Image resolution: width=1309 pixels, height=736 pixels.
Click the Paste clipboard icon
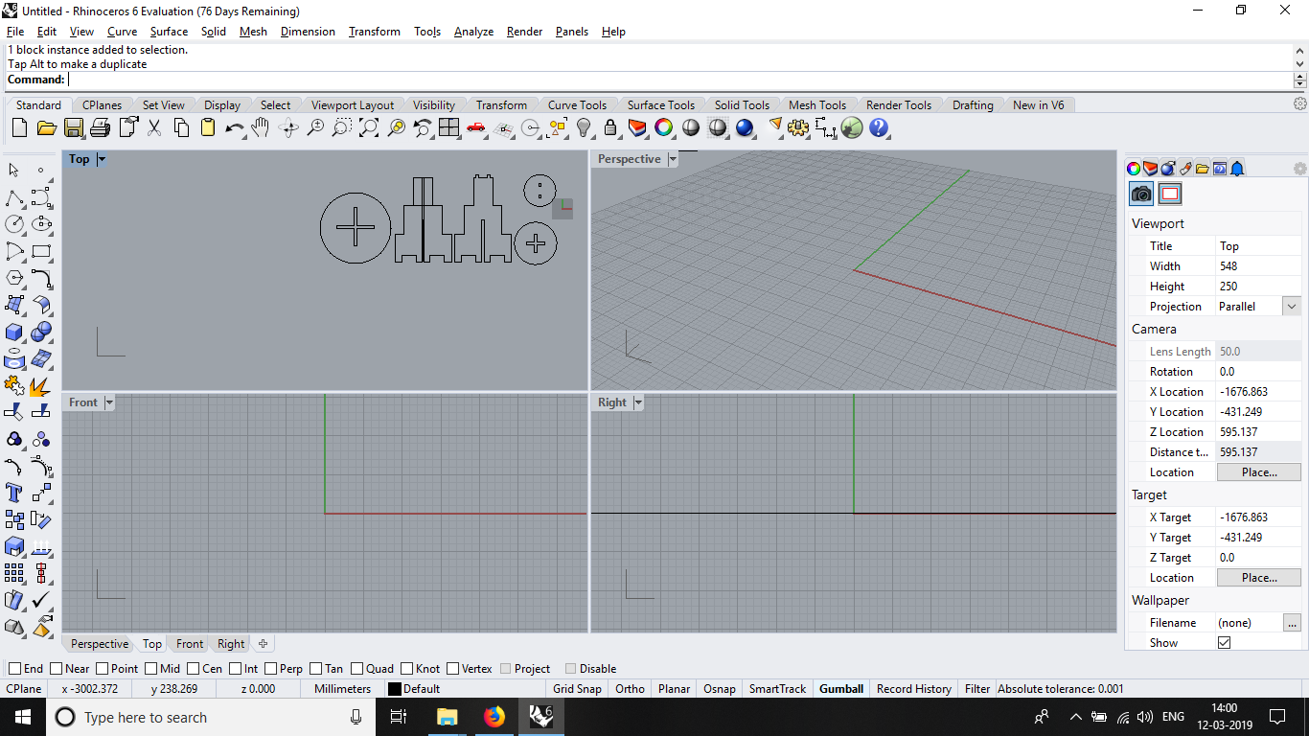[x=207, y=127]
